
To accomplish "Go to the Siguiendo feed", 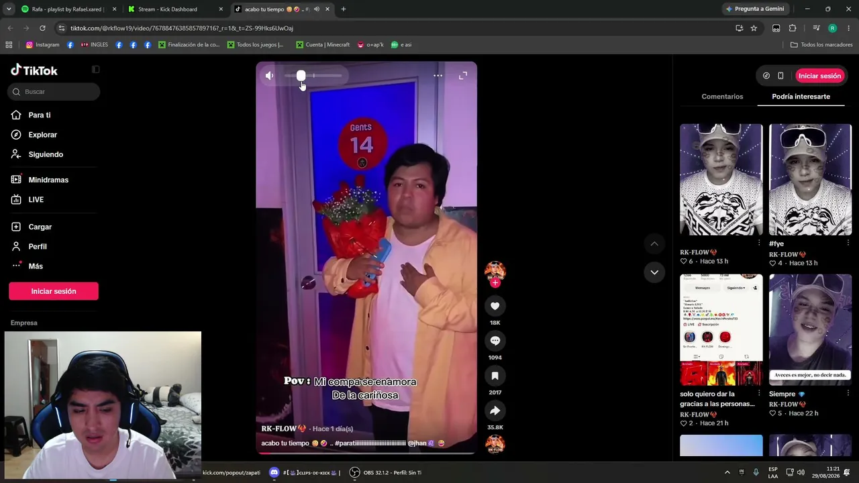I will (x=46, y=154).
